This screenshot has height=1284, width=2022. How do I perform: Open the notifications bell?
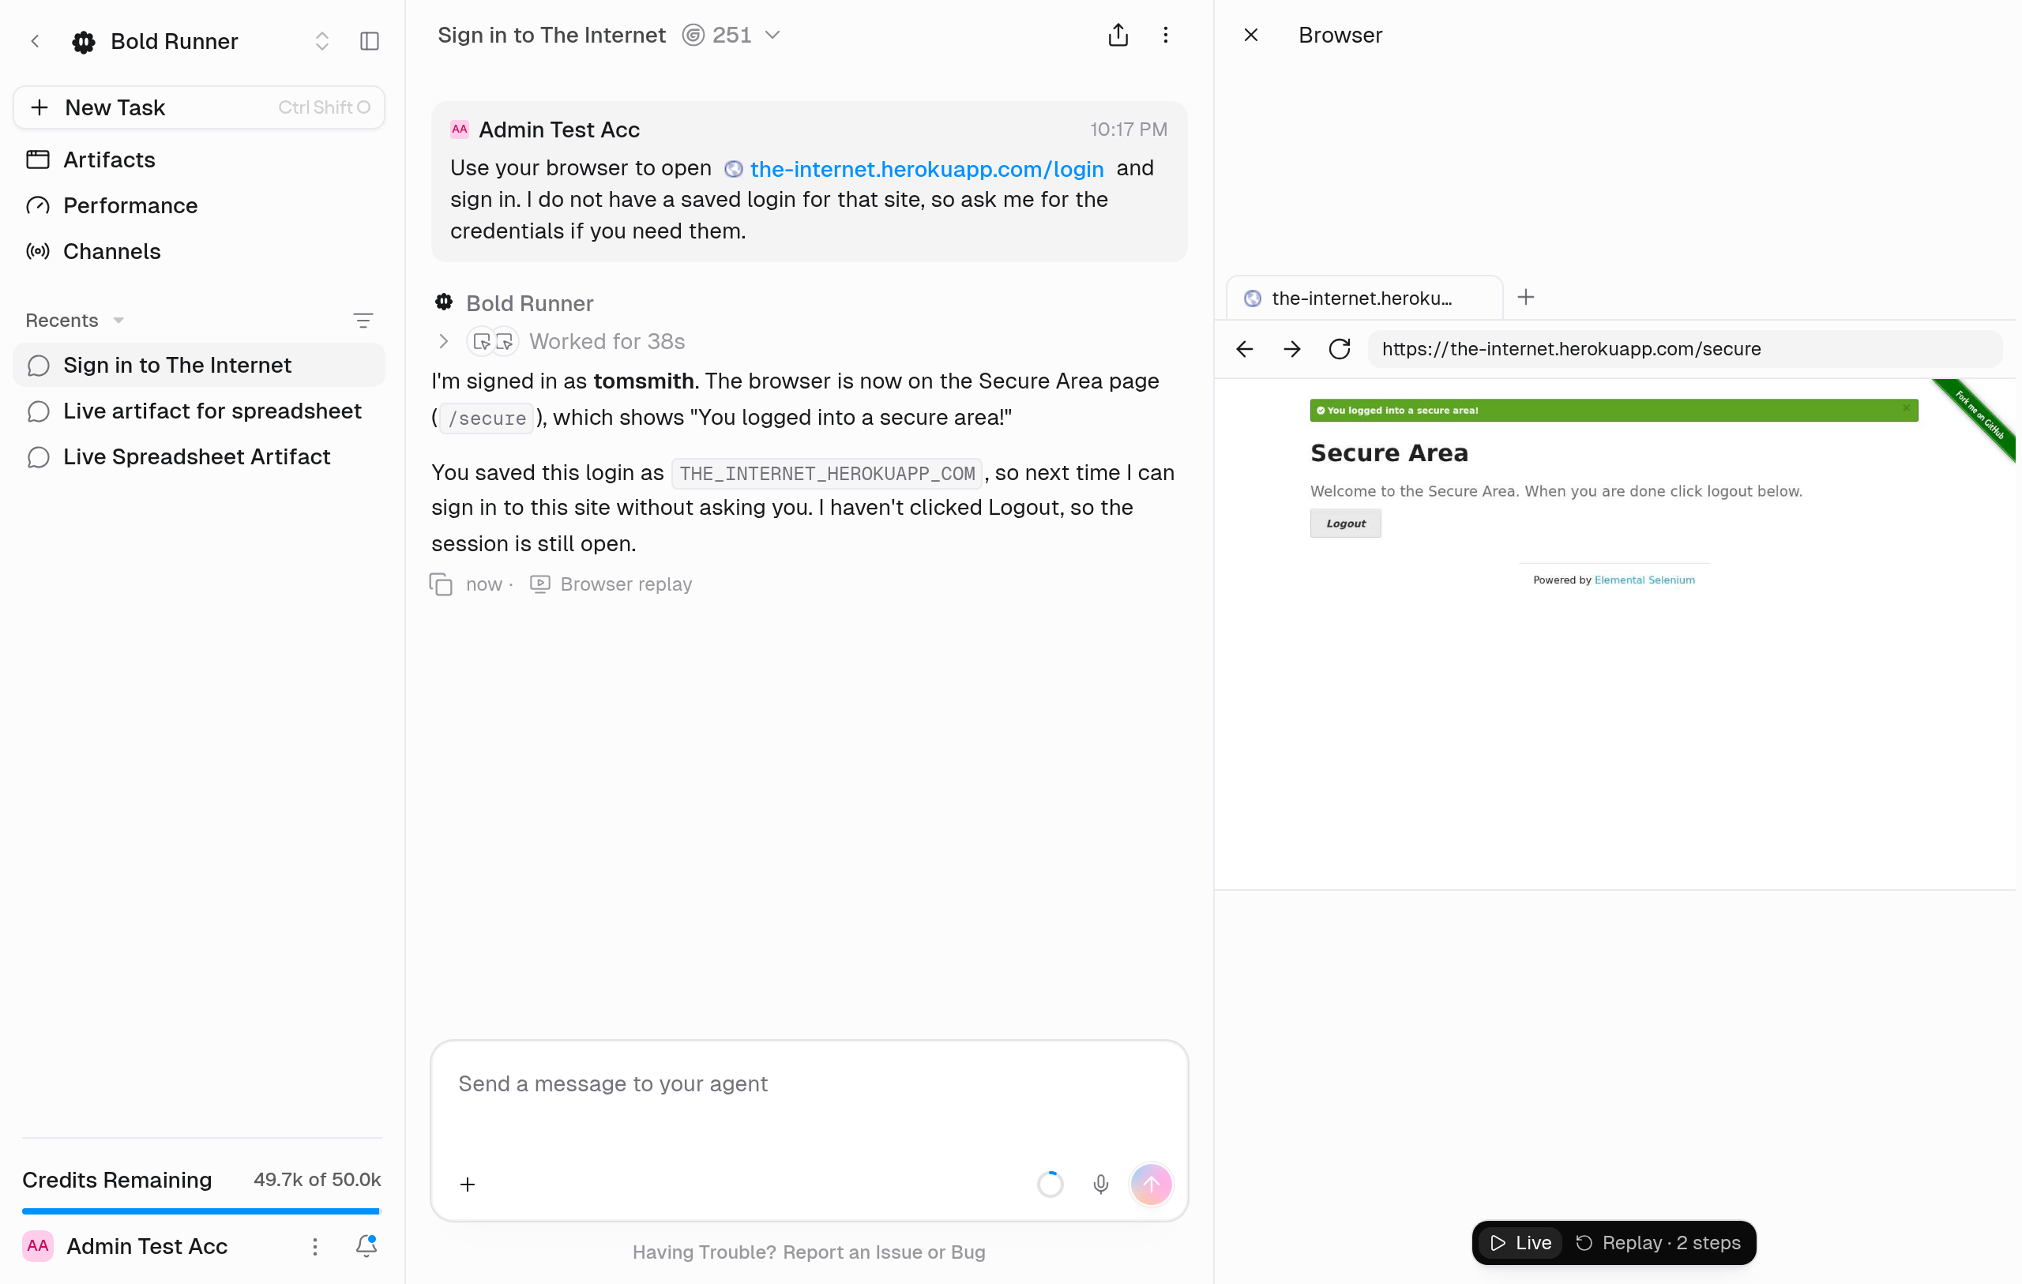[x=366, y=1246]
